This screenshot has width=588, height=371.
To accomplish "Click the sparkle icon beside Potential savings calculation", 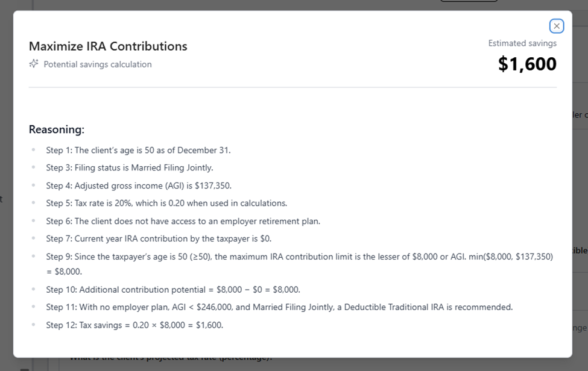I will pyautogui.click(x=34, y=64).
